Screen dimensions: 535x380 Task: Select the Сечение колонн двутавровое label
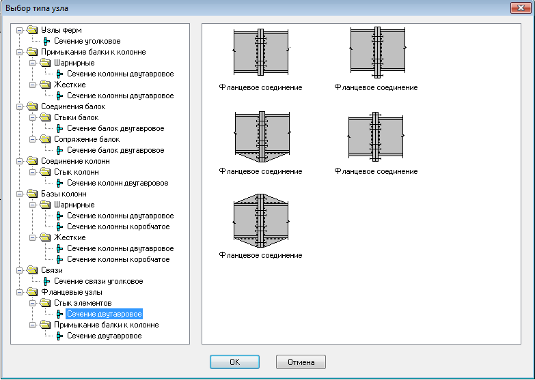[x=118, y=183]
